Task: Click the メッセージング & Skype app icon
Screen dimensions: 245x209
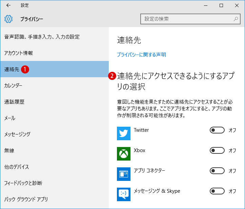Action: (x=124, y=194)
